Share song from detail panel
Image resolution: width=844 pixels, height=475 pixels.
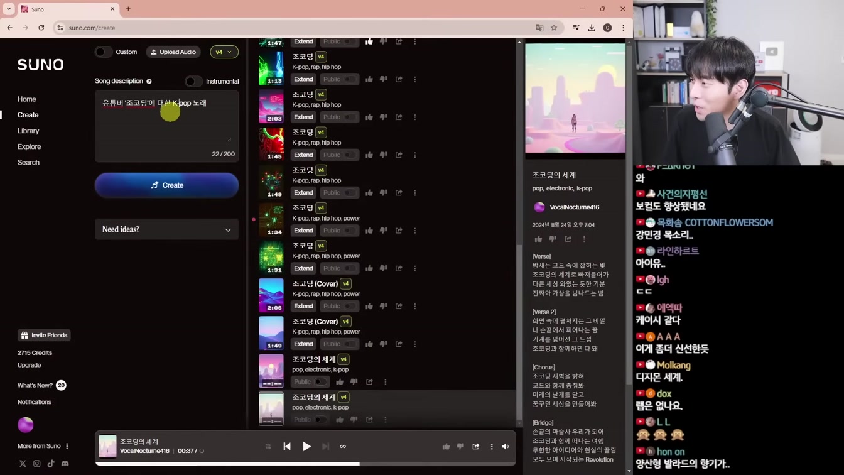coord(568,239)
